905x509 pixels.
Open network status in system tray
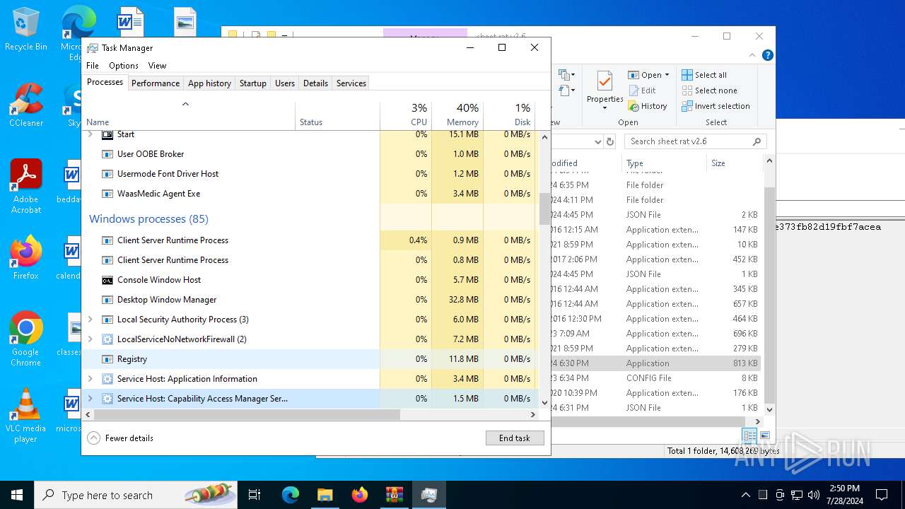[x=797, y=495]
